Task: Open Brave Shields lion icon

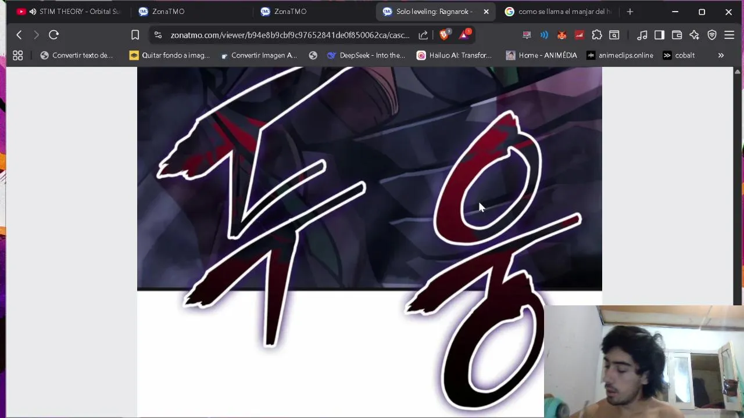Action: pyautogui.click(x=445, y=35)
